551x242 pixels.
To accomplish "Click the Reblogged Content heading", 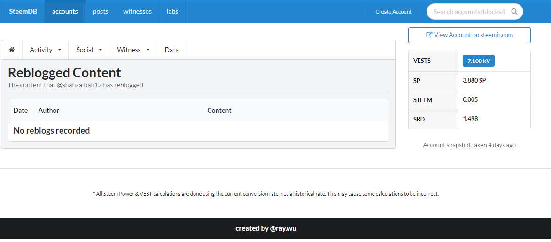I will [64, 73].
